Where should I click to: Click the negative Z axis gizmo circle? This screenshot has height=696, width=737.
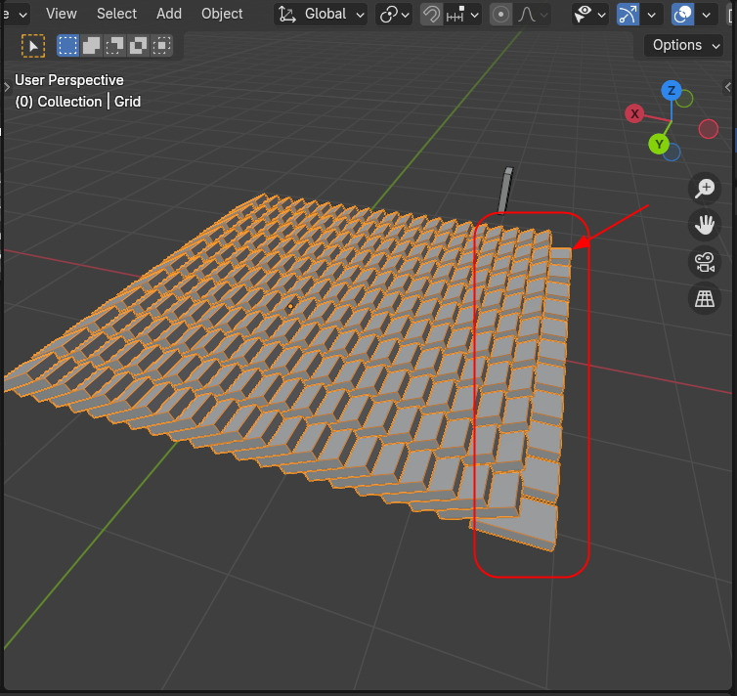pyautogui.click(x=672, y=152)
